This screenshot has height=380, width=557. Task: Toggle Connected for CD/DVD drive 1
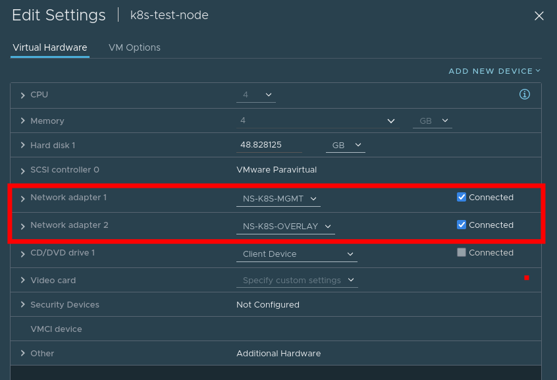461,252
